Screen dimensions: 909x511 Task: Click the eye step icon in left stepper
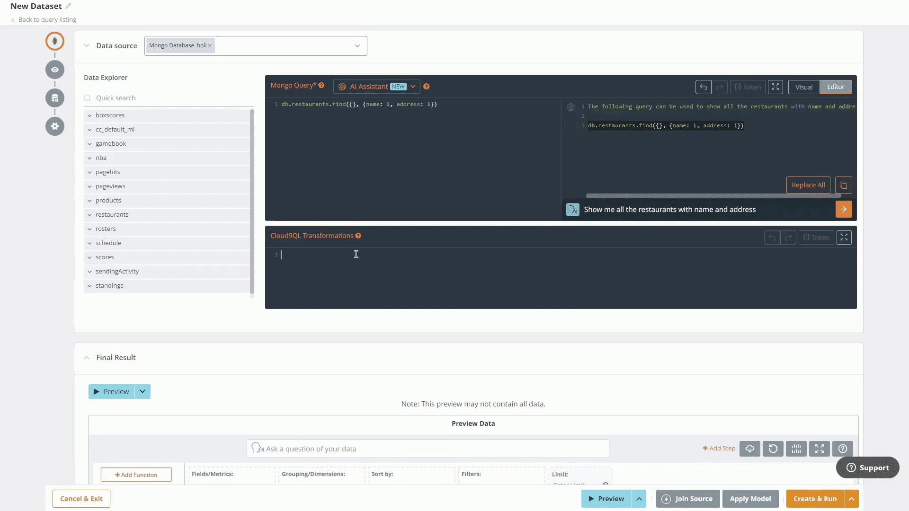[x=55, y=70]
